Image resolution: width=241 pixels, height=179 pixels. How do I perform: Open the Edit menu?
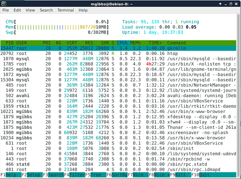17,10
